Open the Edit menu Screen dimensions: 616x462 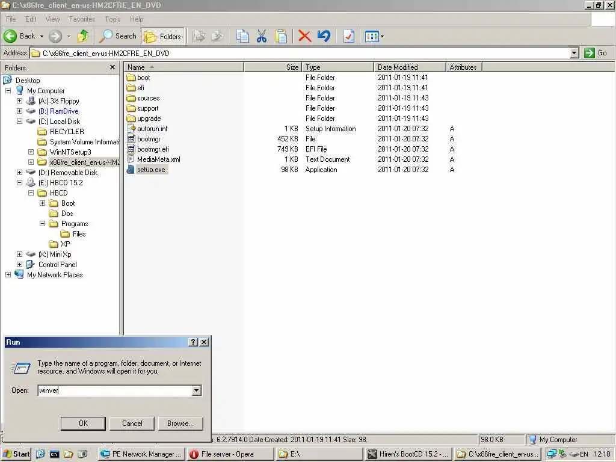coord(31,19)
